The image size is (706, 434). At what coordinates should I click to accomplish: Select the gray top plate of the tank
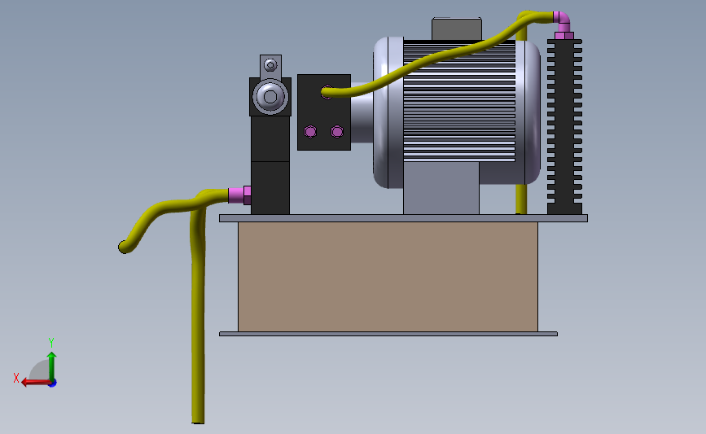point(403,218)
